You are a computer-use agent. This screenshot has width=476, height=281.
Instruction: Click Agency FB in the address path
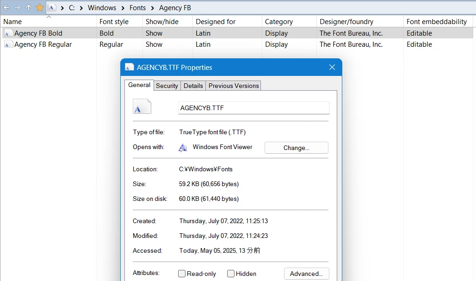pos(175,8)
